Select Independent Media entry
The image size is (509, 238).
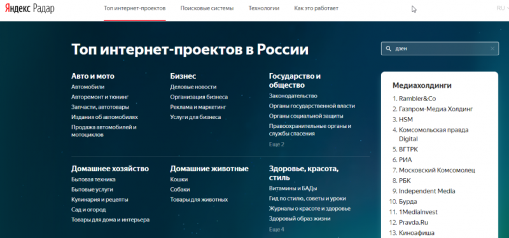click(x=427, y=191)
